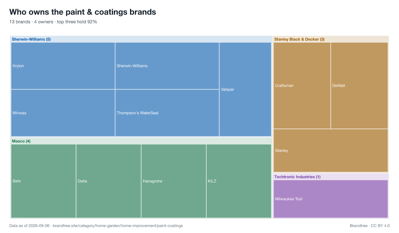Screen dimensions: 399x233
Task: Select the Sherwin-Williams (5) group header
Action: [x=31, y=39]
